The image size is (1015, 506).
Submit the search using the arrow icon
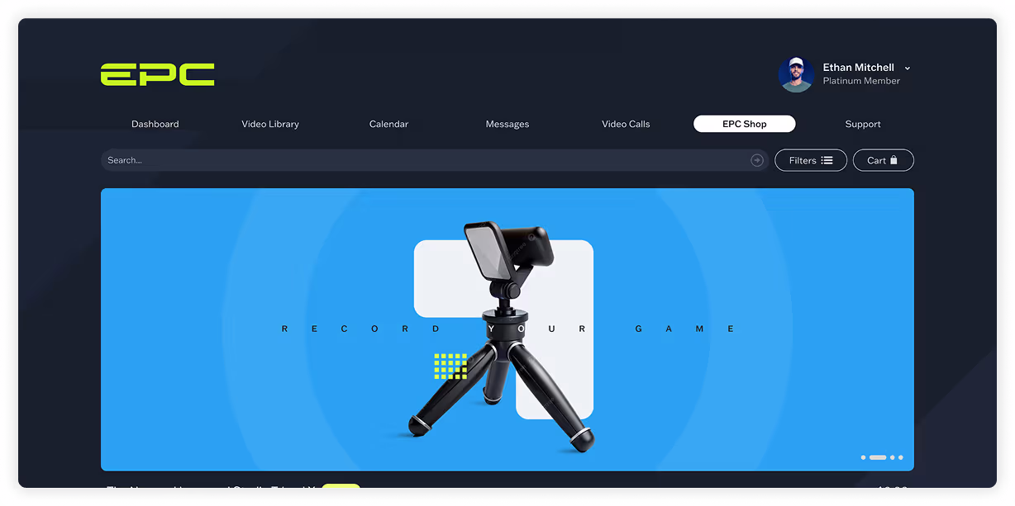756,160
